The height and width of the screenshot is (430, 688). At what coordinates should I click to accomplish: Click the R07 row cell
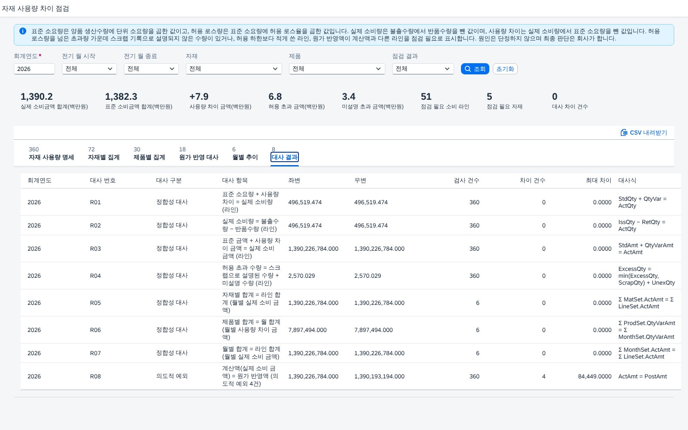coord(95,353)
